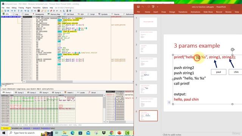This screenshot has width=242, height=136.
Task: Open the x64dbg File menu
Action: (3, 8)
